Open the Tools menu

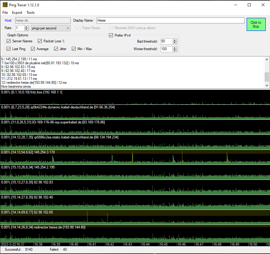30,13
